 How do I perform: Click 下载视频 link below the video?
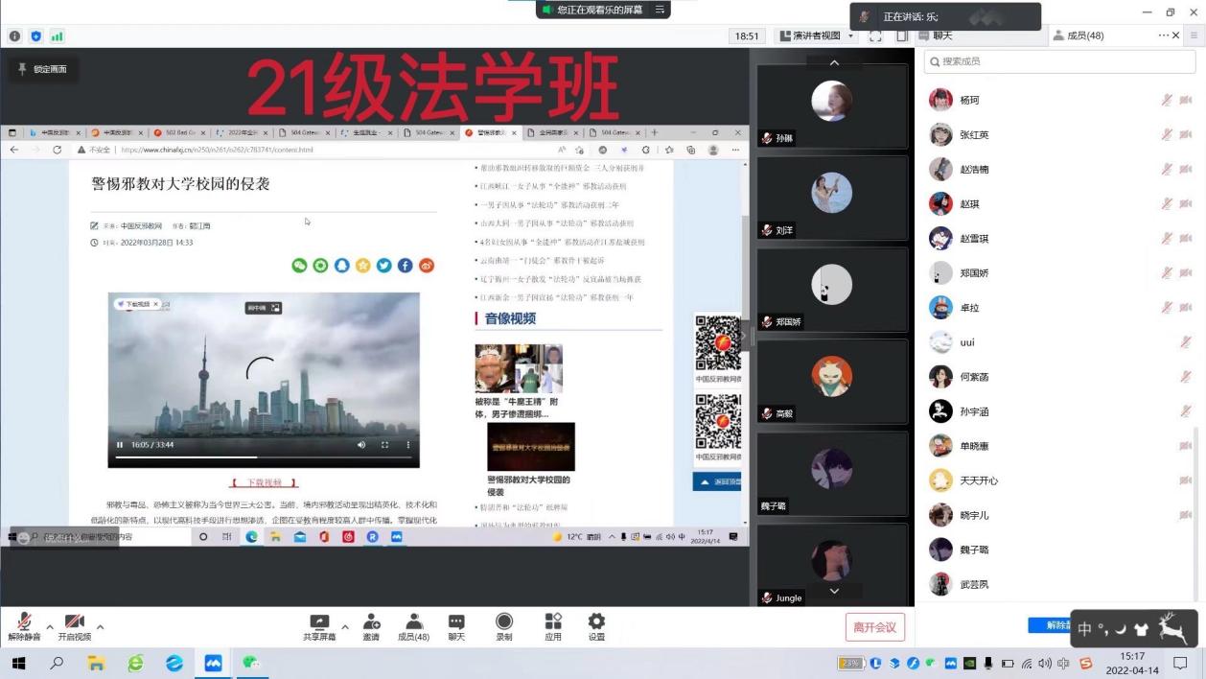(265, 482)
